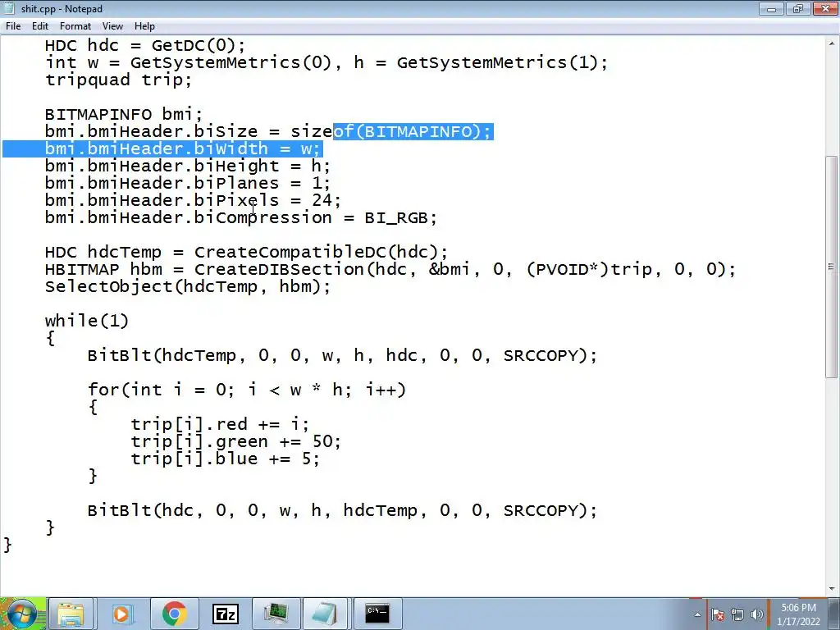Close the Notepad window
The image size is (840, 630).
tap(824, 8)
